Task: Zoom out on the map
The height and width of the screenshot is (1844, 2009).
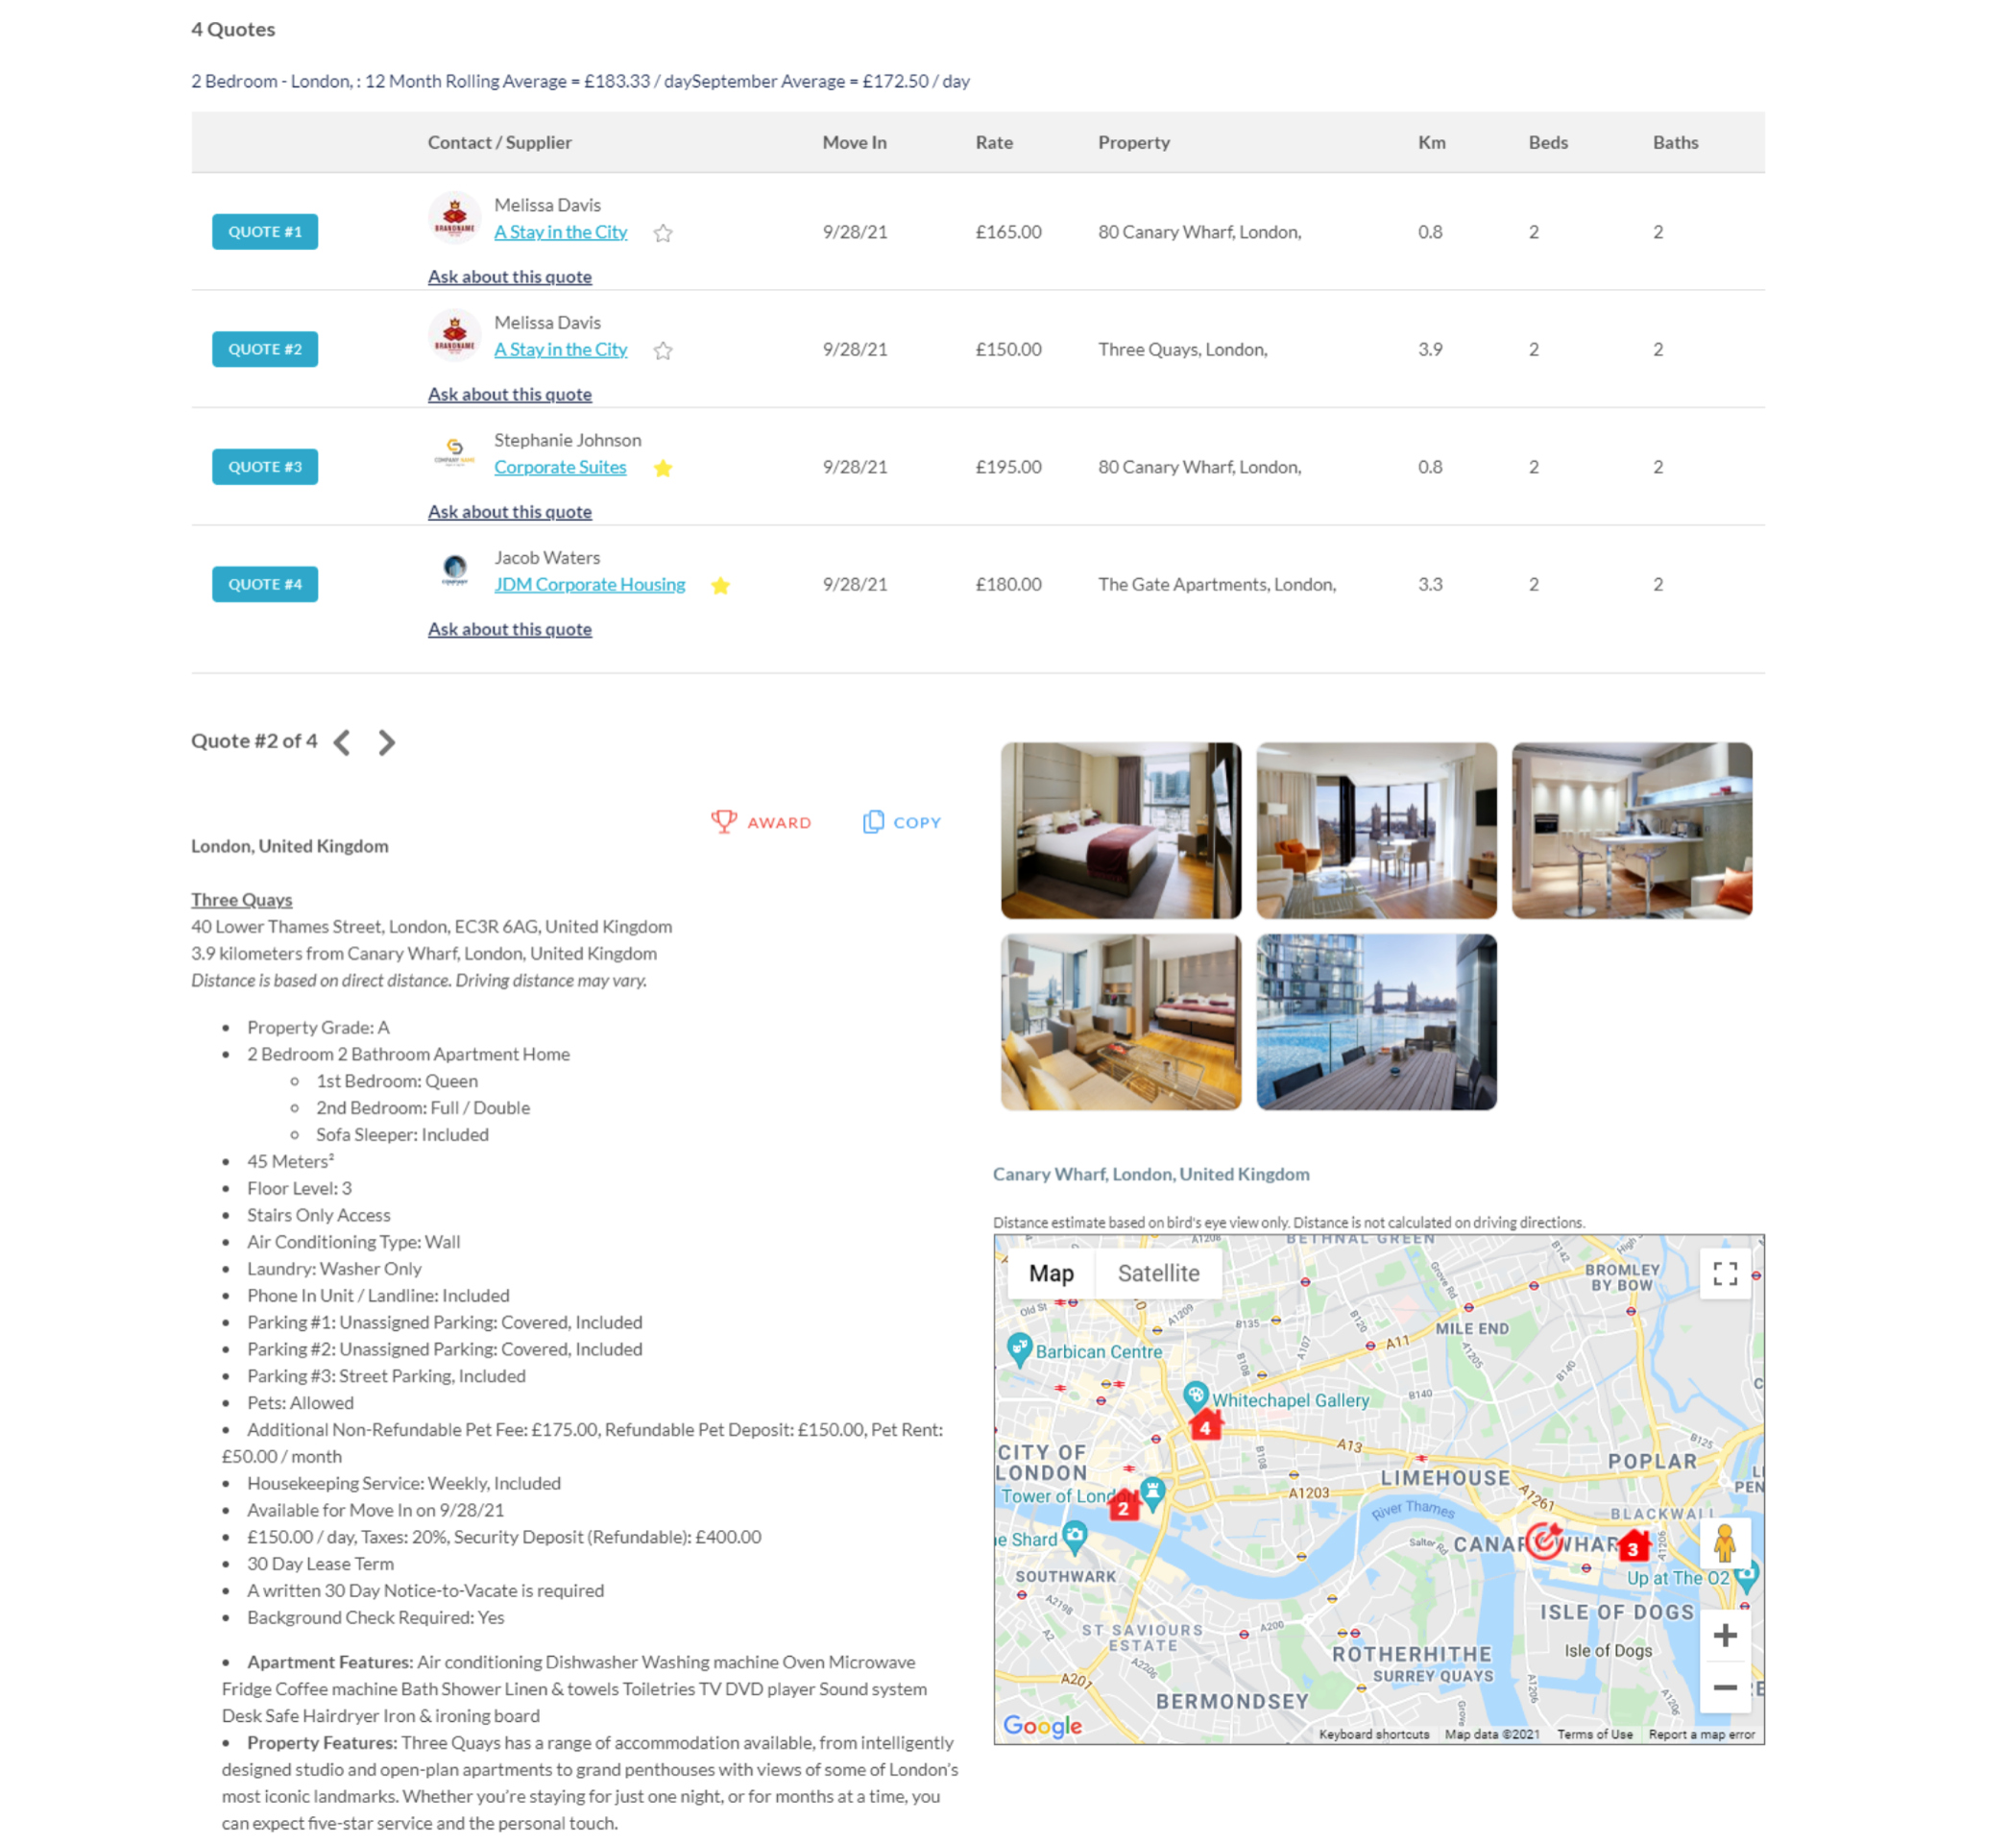Action: tap(1725, 1687)
